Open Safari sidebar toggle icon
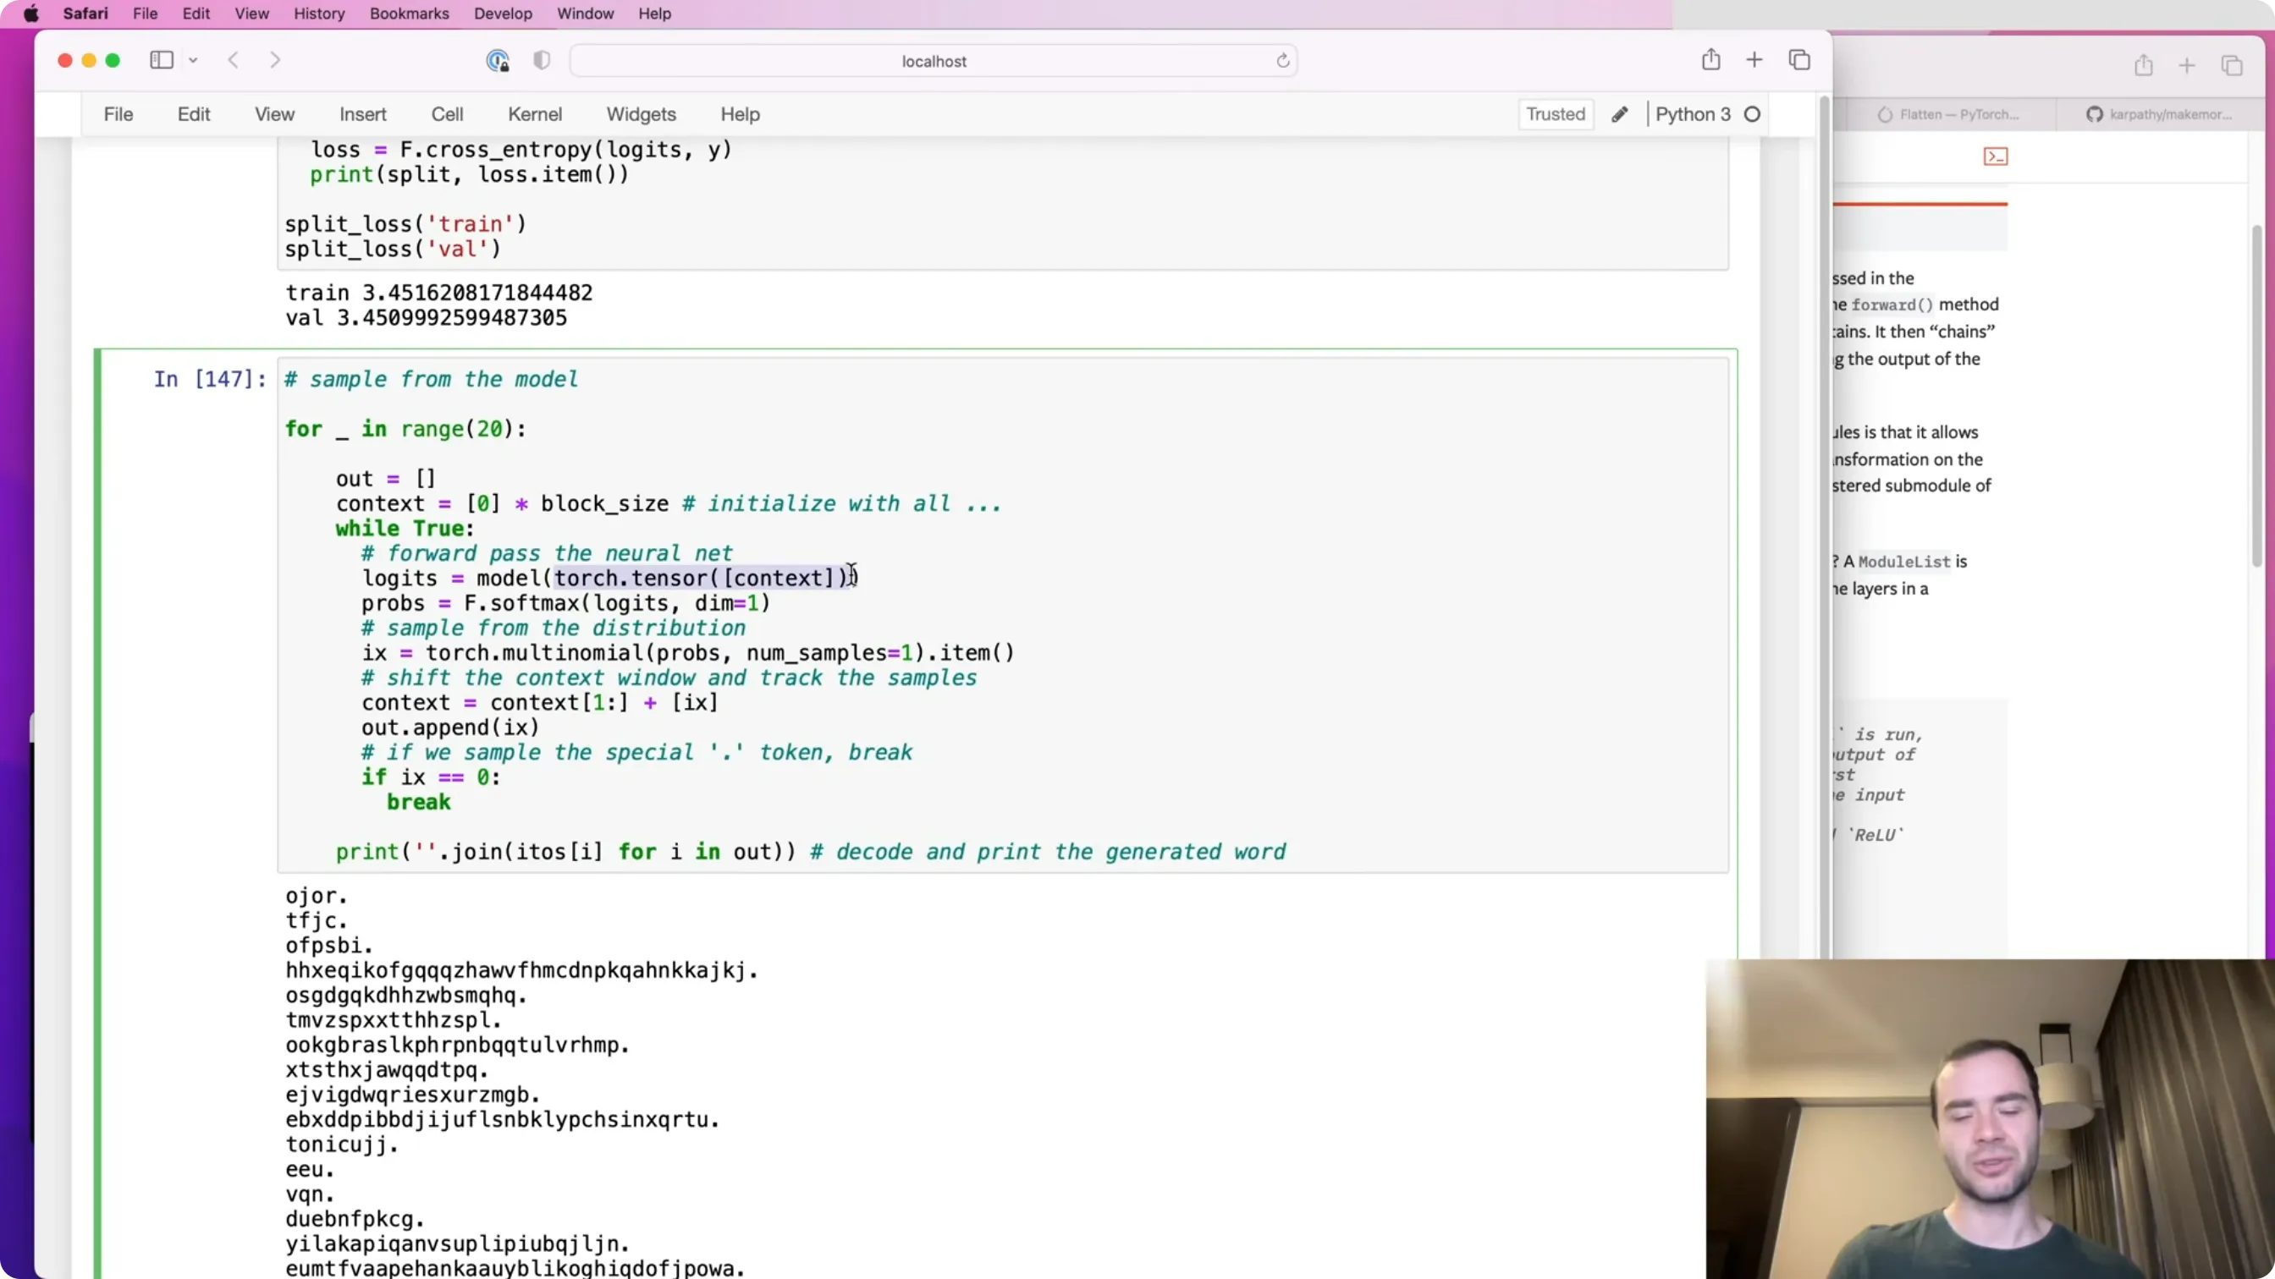2275x1279 pixels. tap(162, 60)
